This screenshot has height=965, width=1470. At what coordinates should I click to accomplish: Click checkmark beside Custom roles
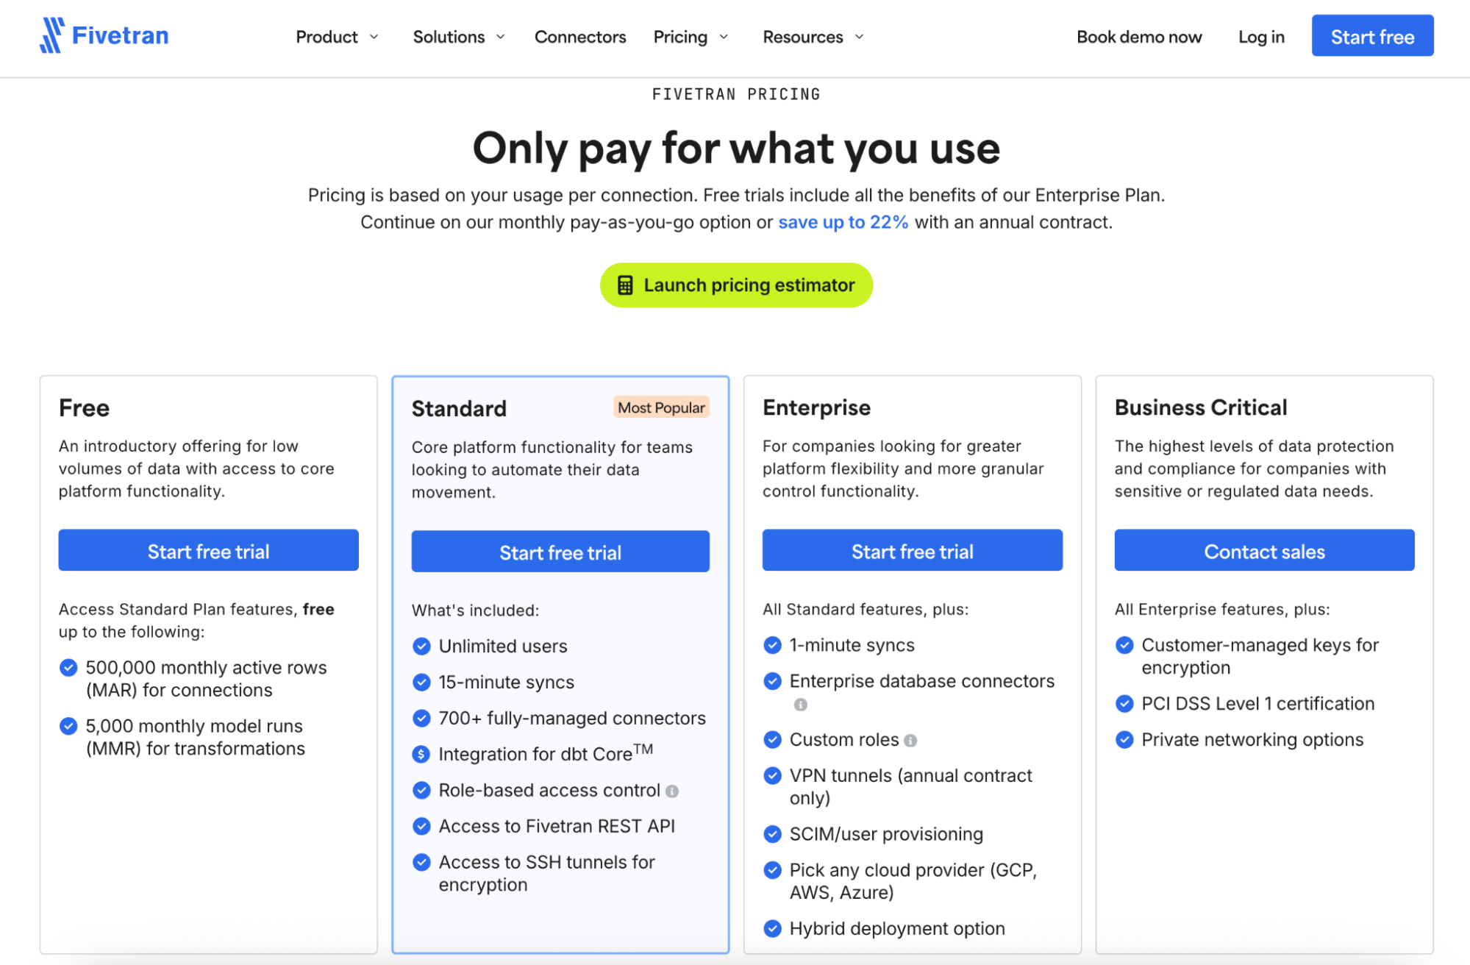[772, 739]
